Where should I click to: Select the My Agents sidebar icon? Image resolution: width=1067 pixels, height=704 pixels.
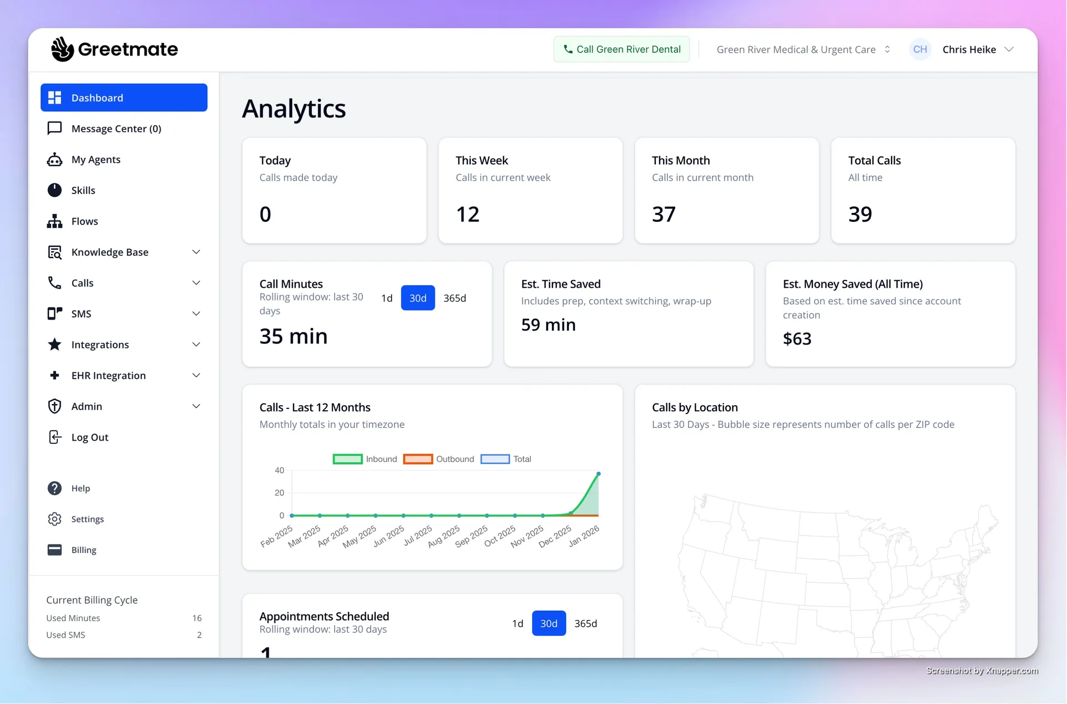[x=54, y=159]
